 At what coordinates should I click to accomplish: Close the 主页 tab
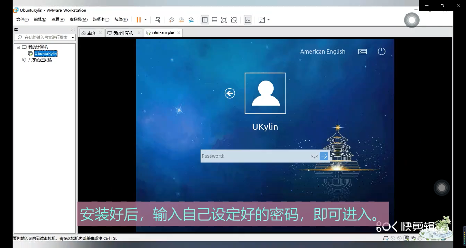pos(100,33)
